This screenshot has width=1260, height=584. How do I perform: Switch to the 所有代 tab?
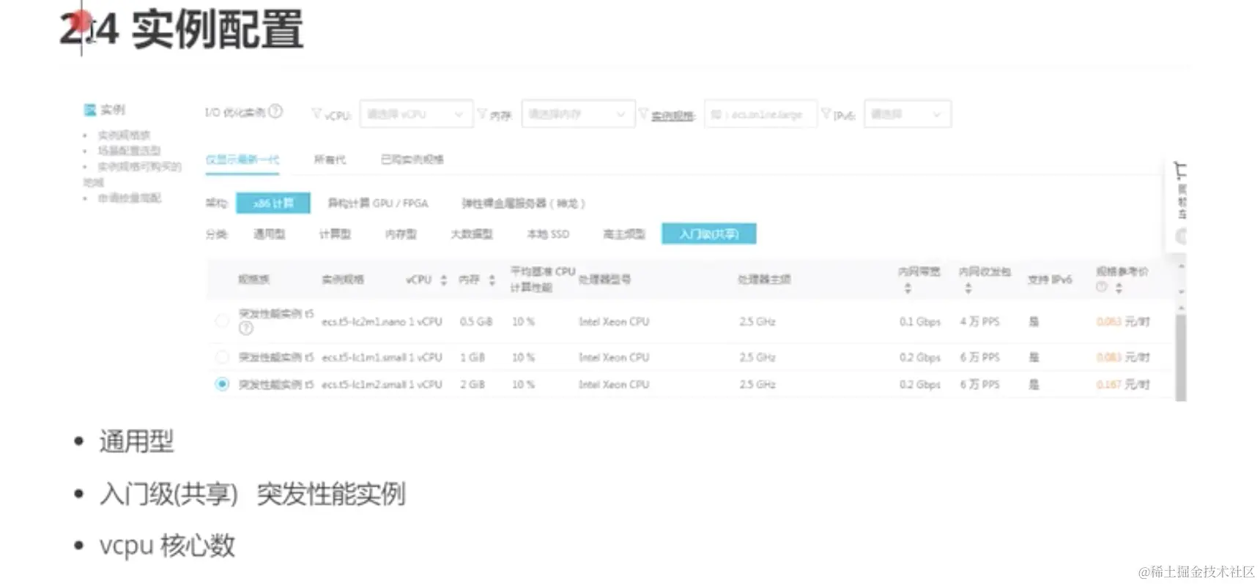click(x=330, y=160)
